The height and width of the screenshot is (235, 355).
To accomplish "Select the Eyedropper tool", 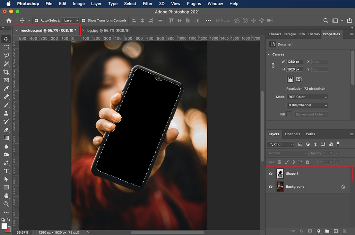I will click(x=6, y=89).
